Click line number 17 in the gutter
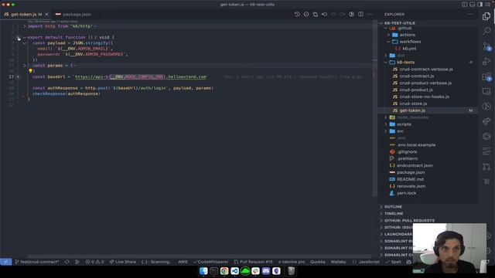 (12, 76)
